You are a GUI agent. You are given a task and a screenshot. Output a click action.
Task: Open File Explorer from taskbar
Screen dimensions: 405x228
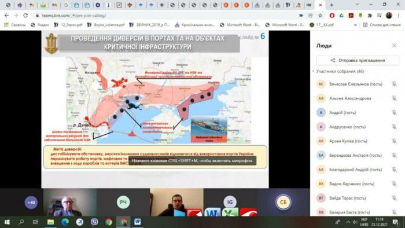point(50,222)
